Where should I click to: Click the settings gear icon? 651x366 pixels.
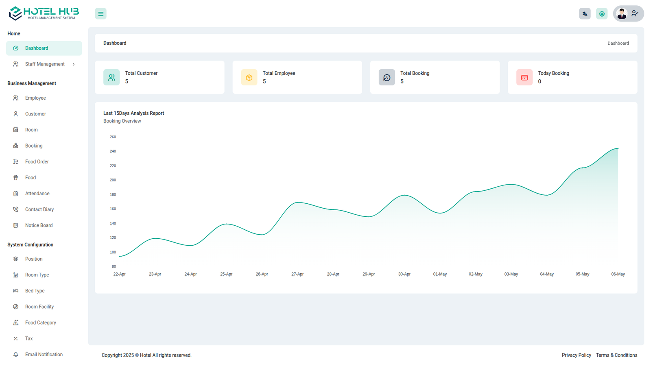(x=602, y=14)
